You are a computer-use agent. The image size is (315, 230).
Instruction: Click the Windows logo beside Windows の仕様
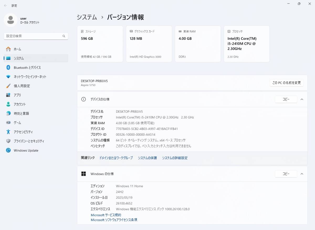click(x=83, y=174)
